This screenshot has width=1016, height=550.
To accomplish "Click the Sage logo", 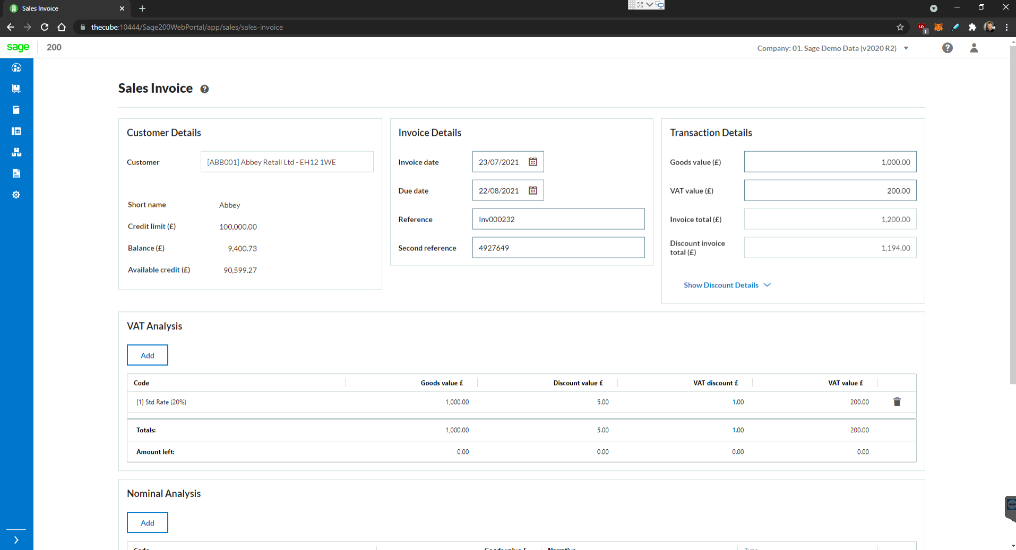I will pos(18,47).
